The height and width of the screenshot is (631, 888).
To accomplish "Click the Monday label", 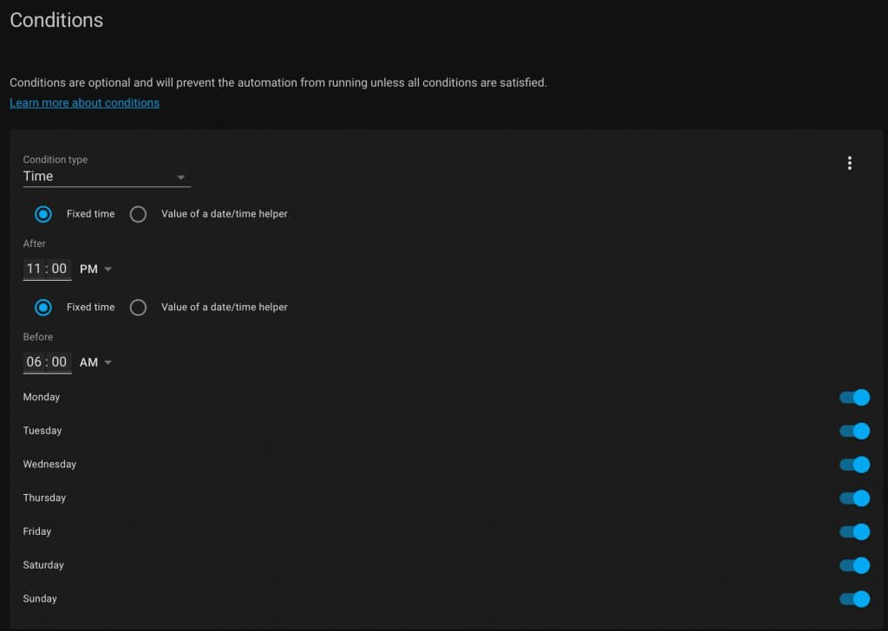I will click(x=42, y=397).
